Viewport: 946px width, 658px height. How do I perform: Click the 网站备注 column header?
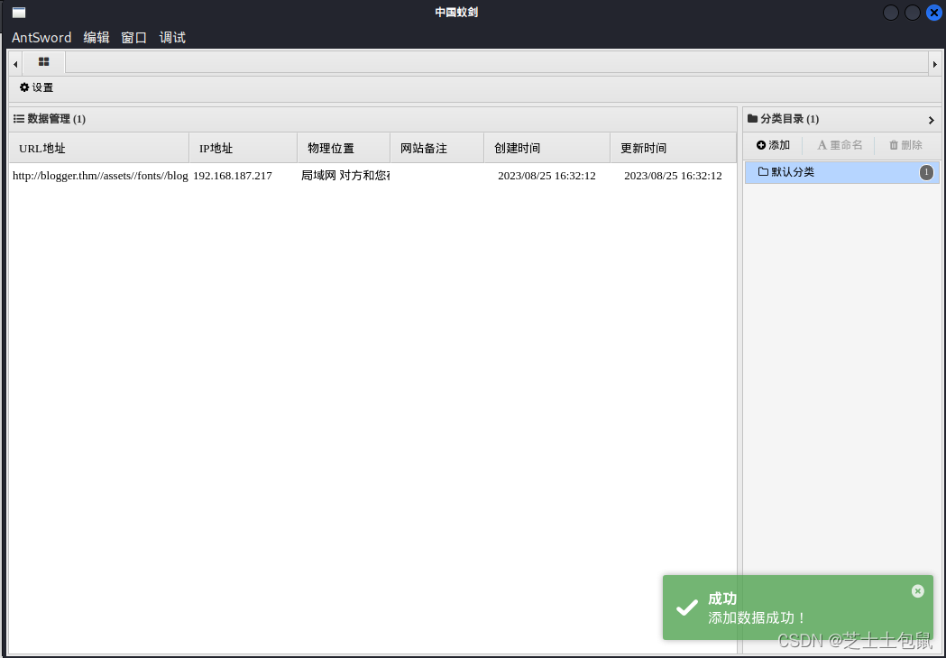[437, 148]
